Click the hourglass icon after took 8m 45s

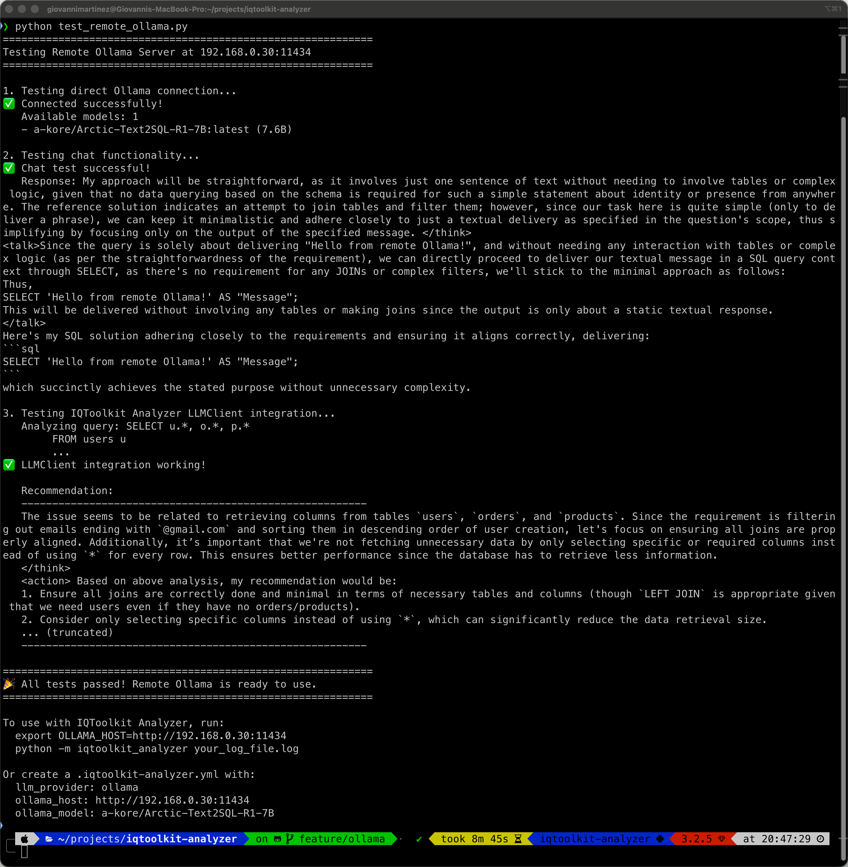(518, 838)
